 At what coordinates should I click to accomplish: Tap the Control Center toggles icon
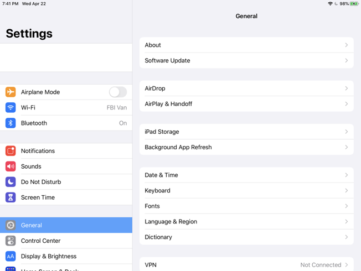coord(11,241)
